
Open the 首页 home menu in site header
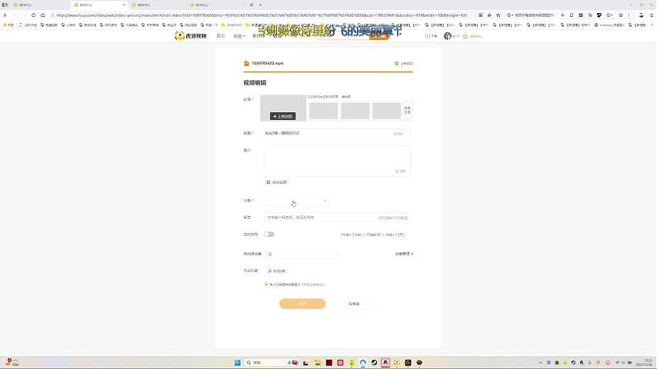[221, 36]
